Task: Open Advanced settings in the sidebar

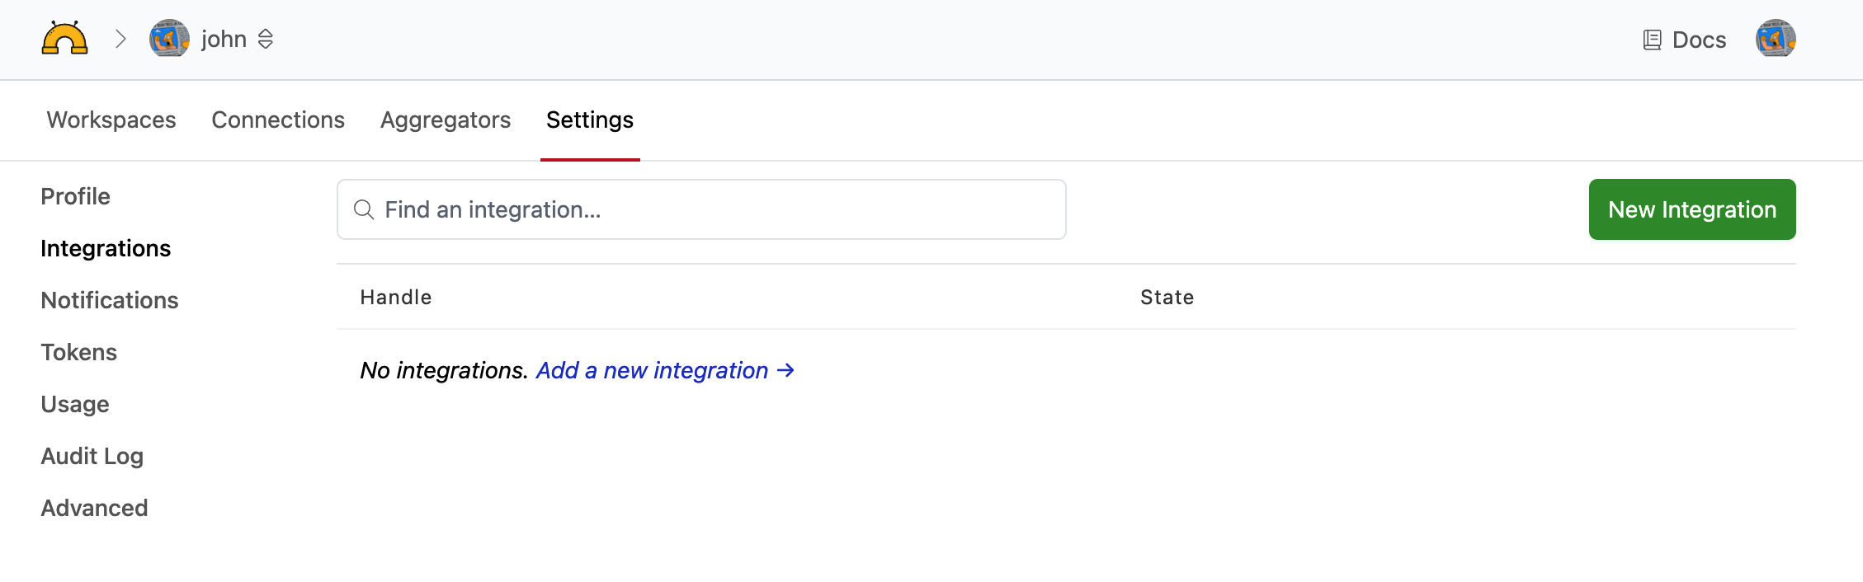Action: (95, 508)
